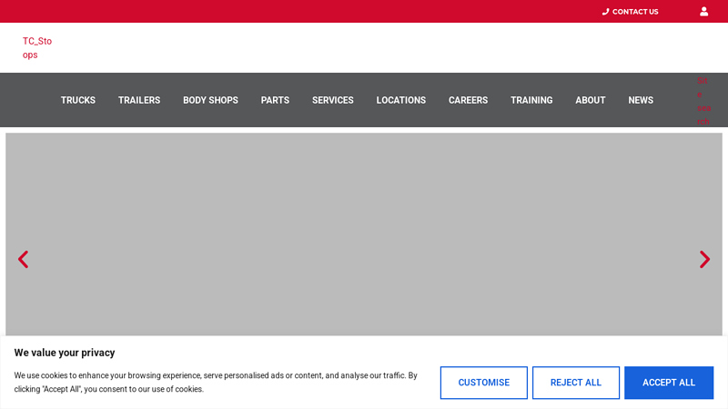Select Training from the nav bar
This screenshot has width=728, height=409.
(x=531, y=101)
